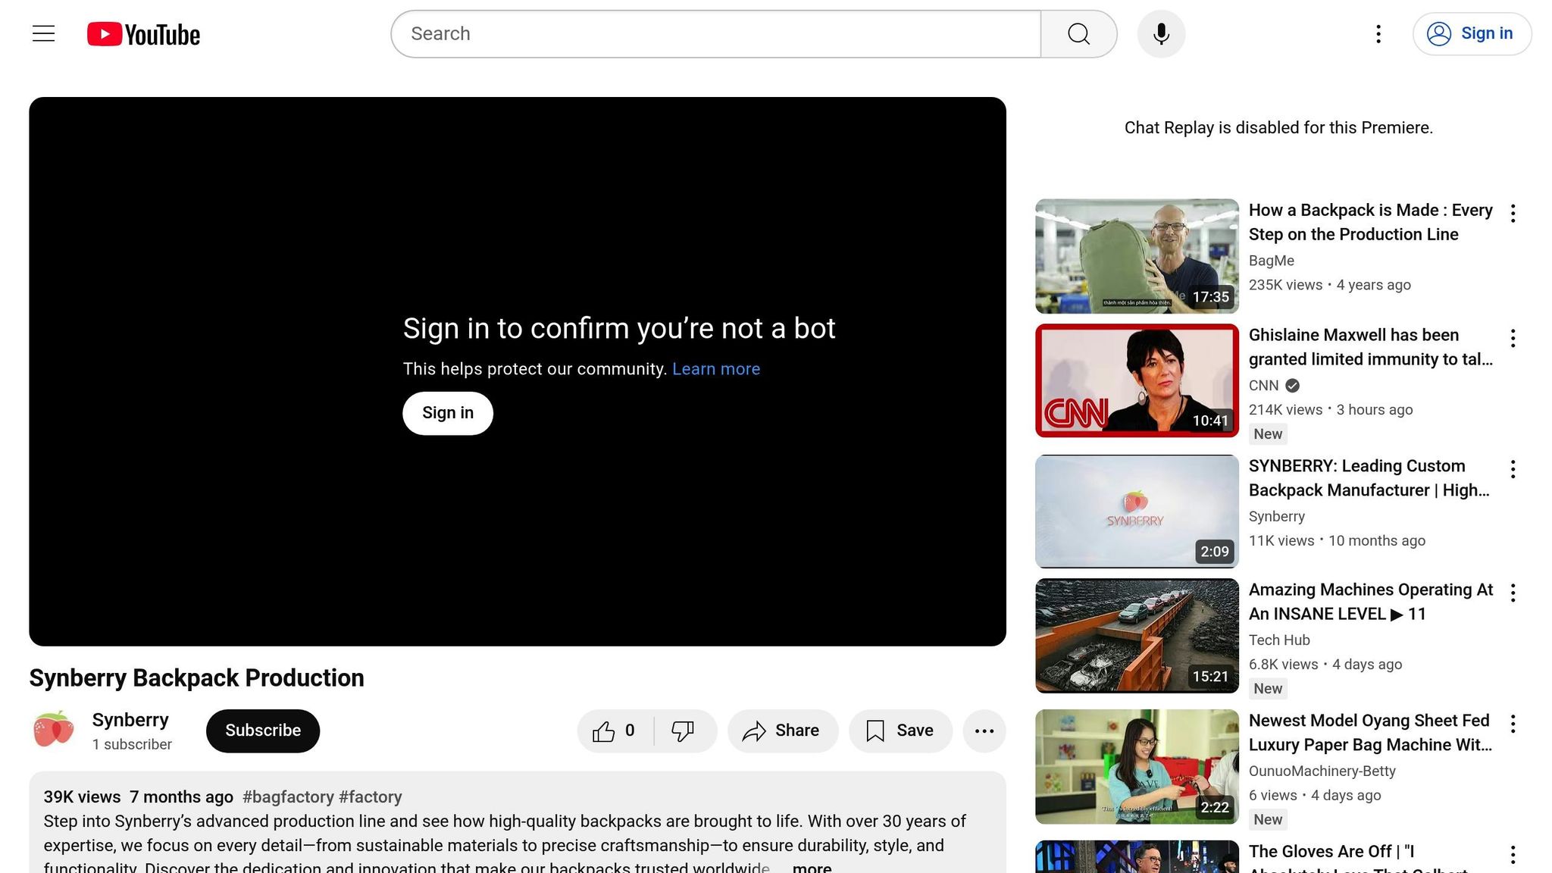Screen dimensions: 1552x873
Task: Open #factory hashtag
Action: 370,797
